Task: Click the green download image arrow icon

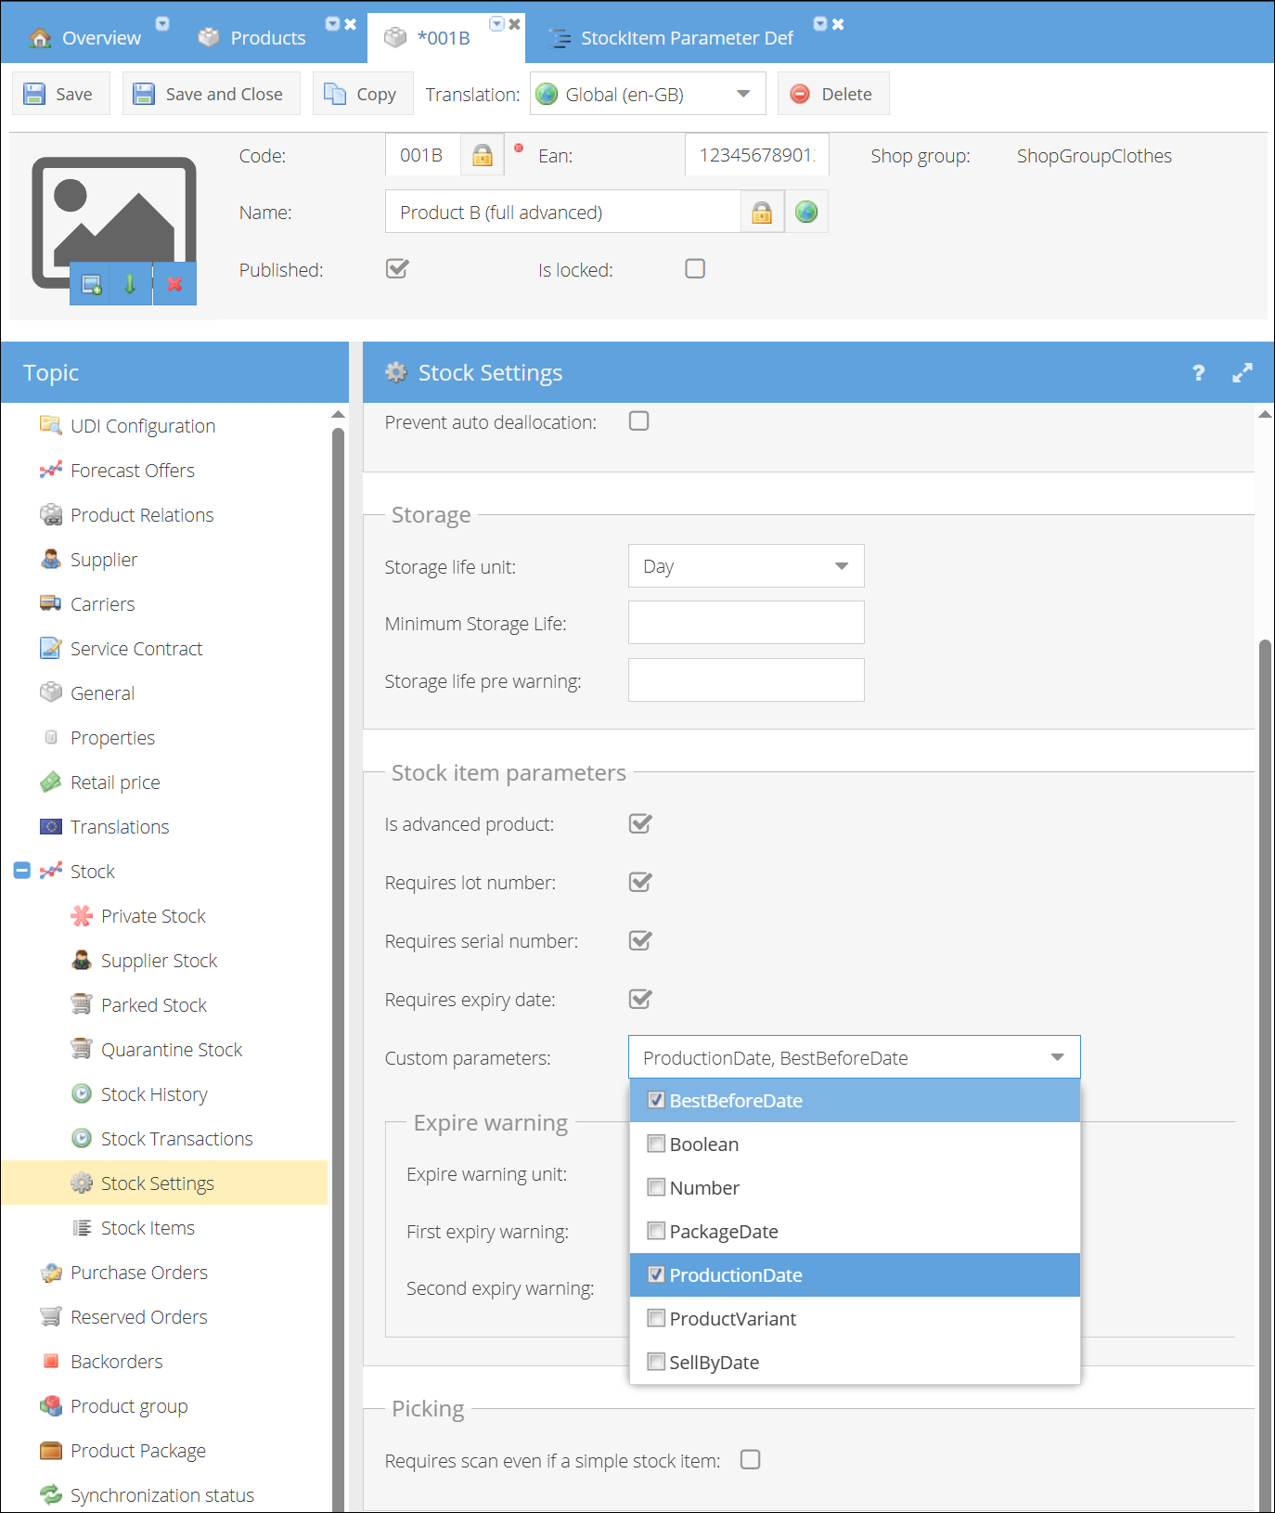Action: coord(130,285)
